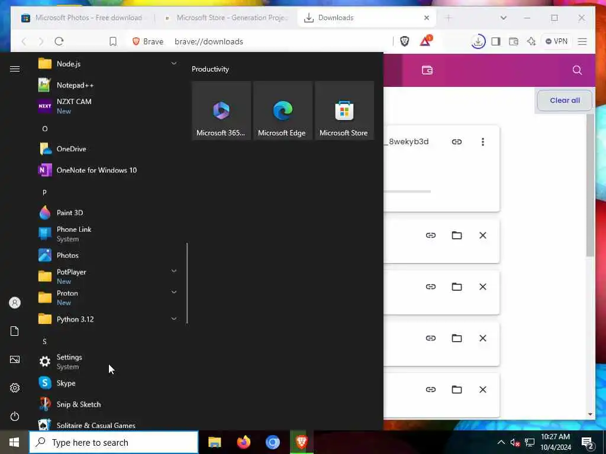Open Solitaire & Casual Games
The width and height of the screenshot is (606, 454).
pos(108,424)
